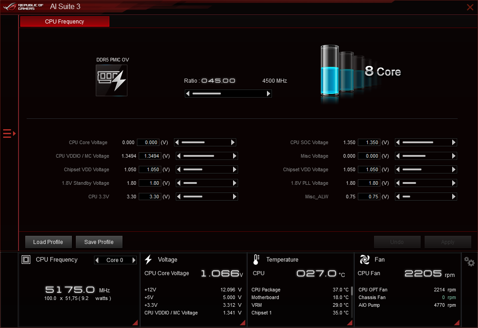Expand the CPU Frequency monitor panel corner
The image size is (478, 328).
coord(135,323)
